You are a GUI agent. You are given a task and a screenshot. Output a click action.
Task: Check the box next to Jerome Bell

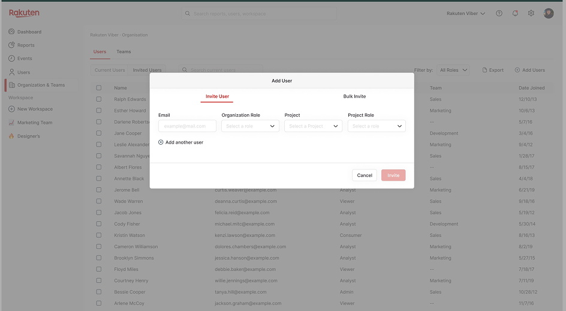[x=99, y=190]
